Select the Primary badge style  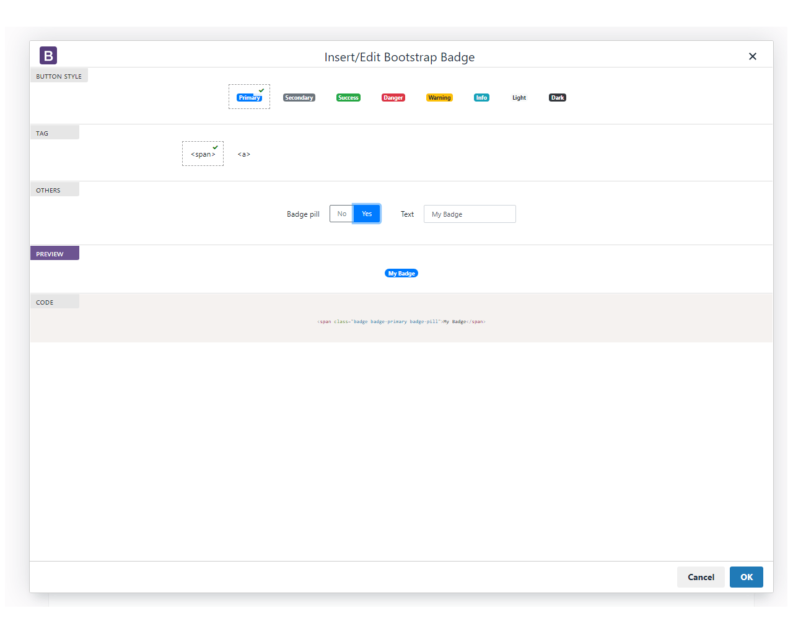[249, 97]
